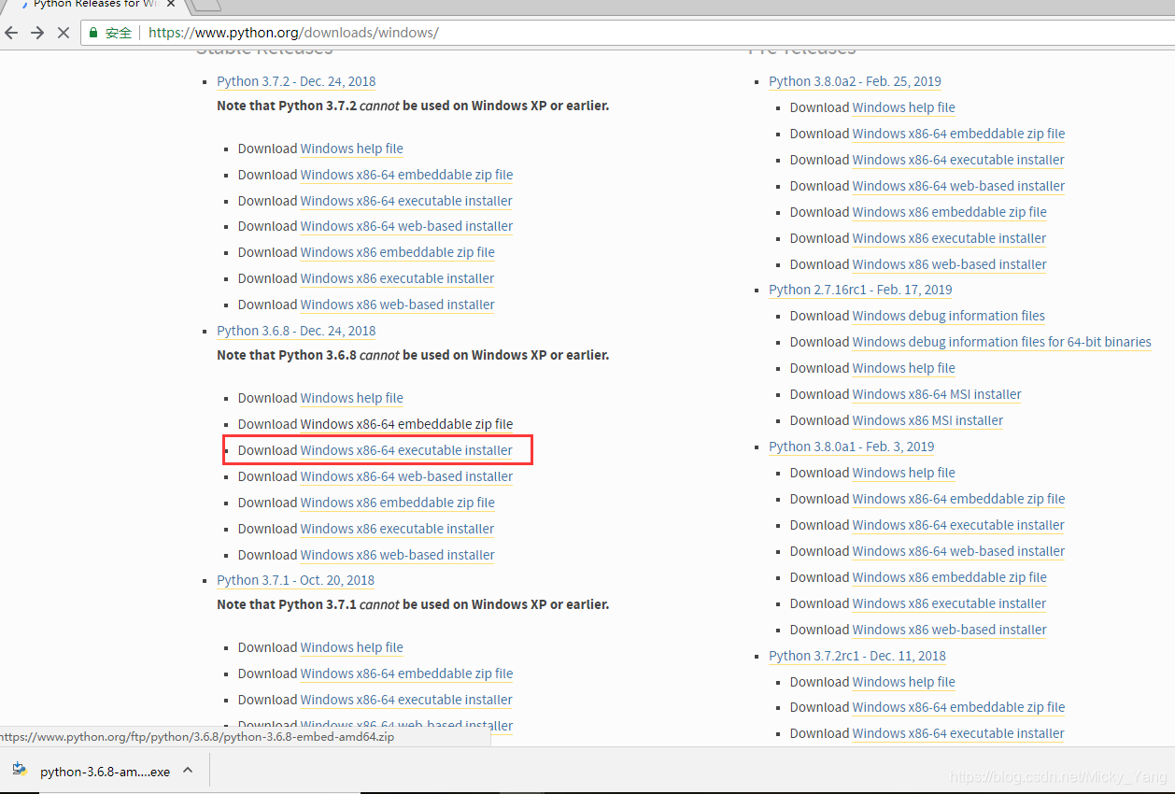Download Python 3.7.2 Windows help file

(351, 149)
